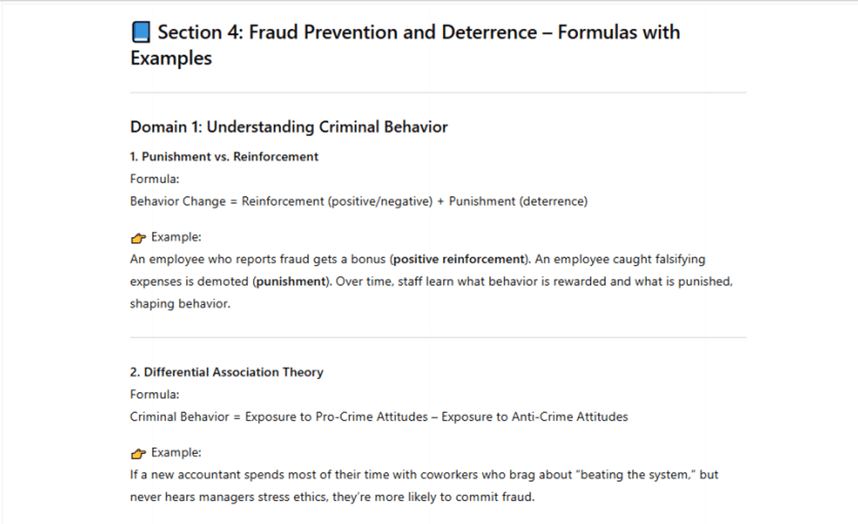Click the "Section 4: Fraud Prevention and Deterrence" title
This screenshot has width=858, height=524.
[x=418, y=33]
